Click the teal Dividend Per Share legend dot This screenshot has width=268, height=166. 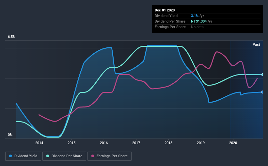pos(48,156)
